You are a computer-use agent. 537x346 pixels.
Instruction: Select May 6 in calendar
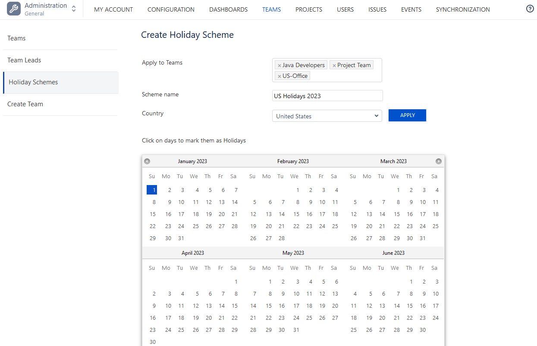[336, 281]
